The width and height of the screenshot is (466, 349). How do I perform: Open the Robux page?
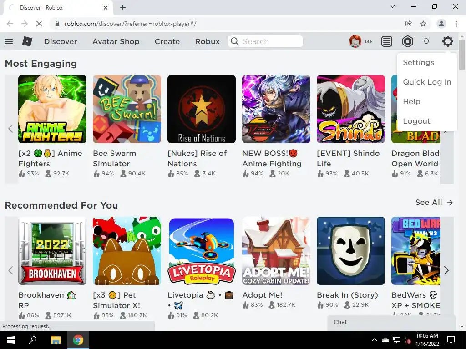(208, 41)
